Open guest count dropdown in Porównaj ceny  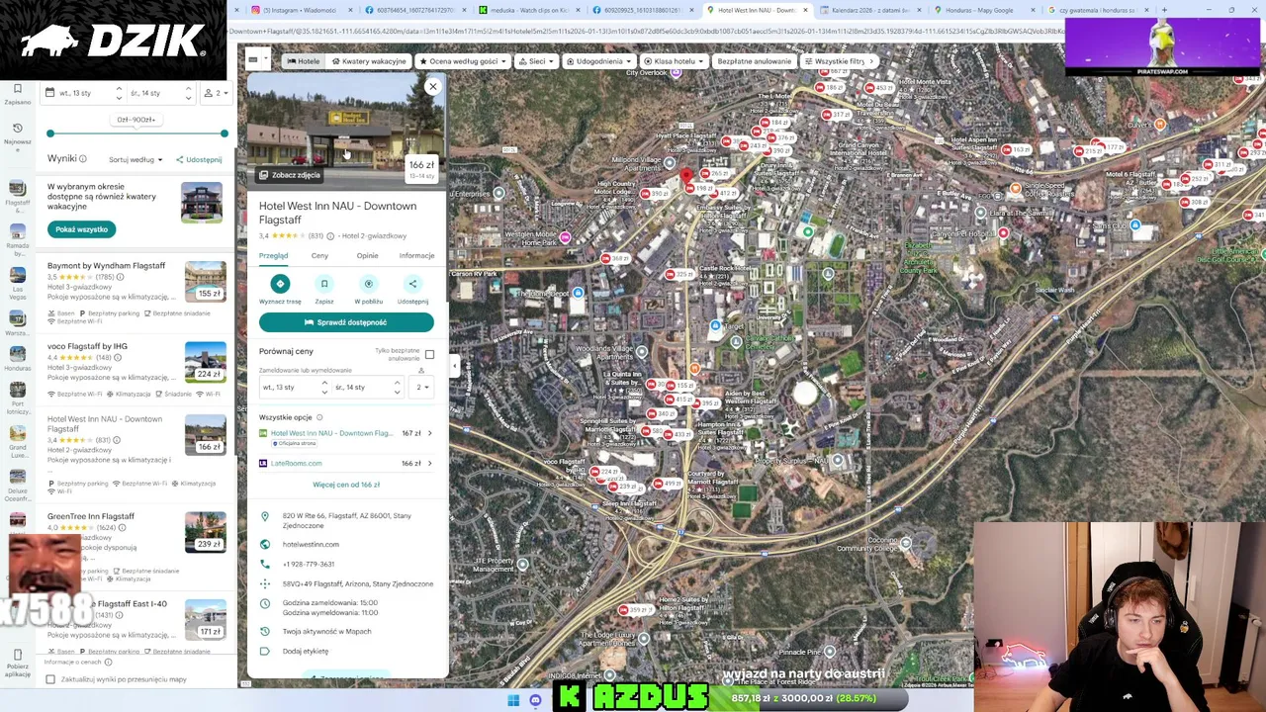[x=423, y=388]
